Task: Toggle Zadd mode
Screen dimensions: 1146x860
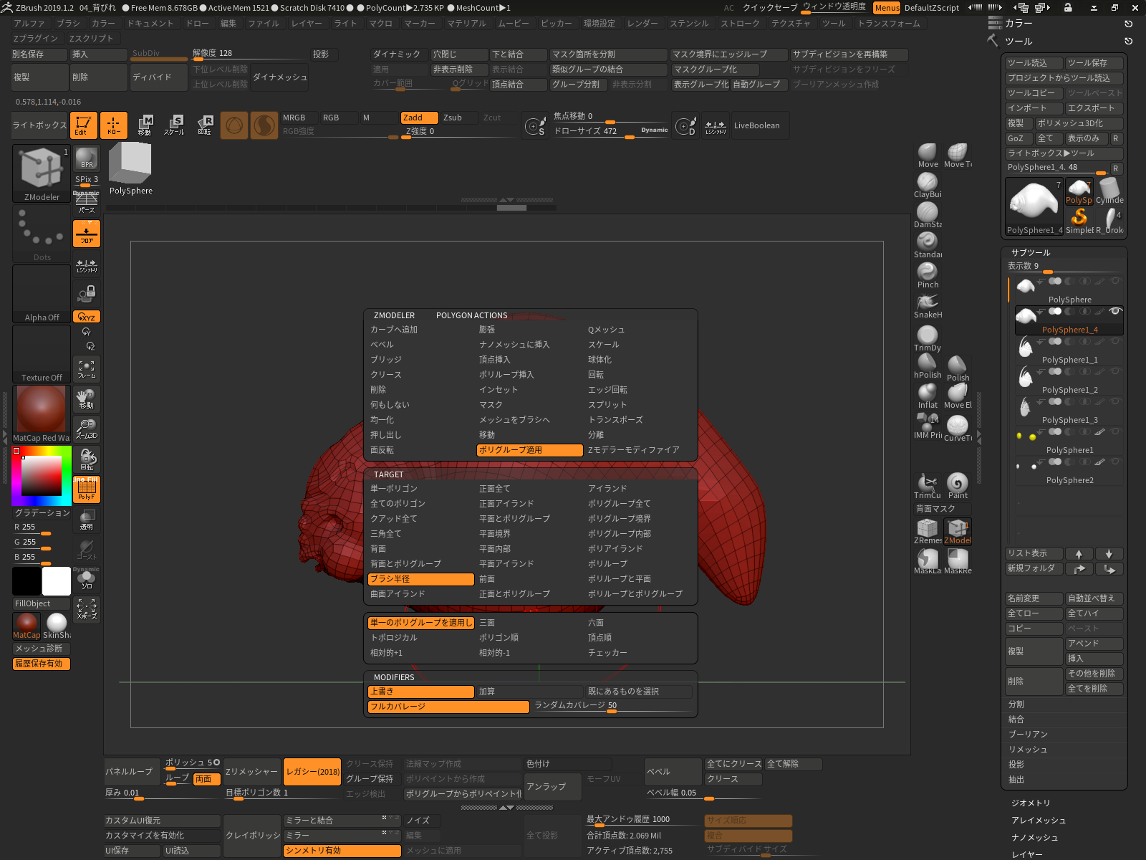Action: click(x=419, y=118)
